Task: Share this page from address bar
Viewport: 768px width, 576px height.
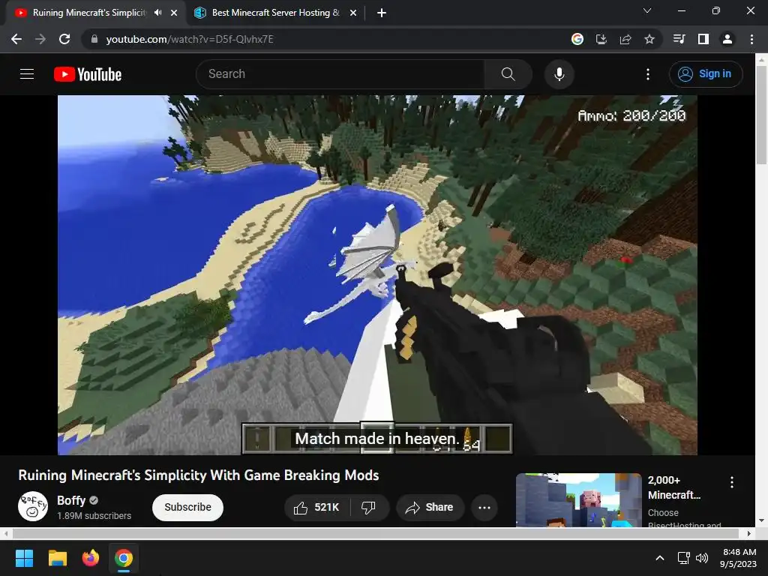Action: click(x=625, y=39)
